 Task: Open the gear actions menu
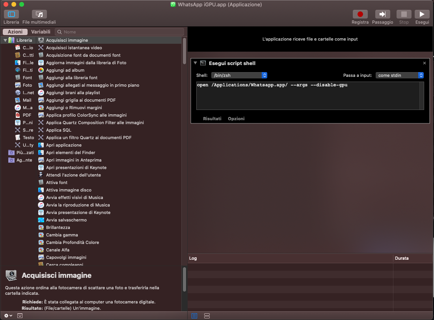[8, 316]
